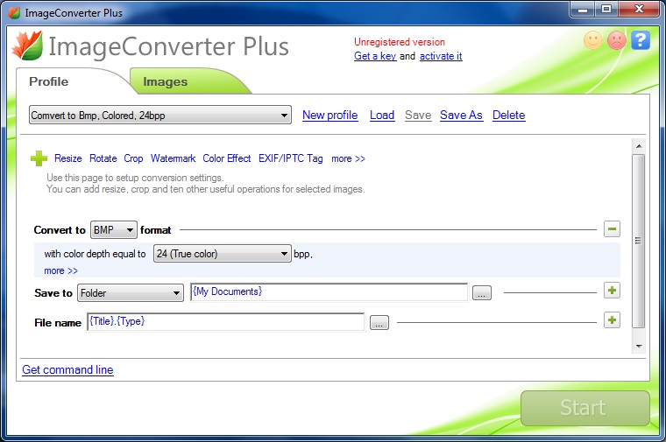Click the ImageConverter Plus leaf logo
Viewport: 666px width, 442px height.
point(28,45)
